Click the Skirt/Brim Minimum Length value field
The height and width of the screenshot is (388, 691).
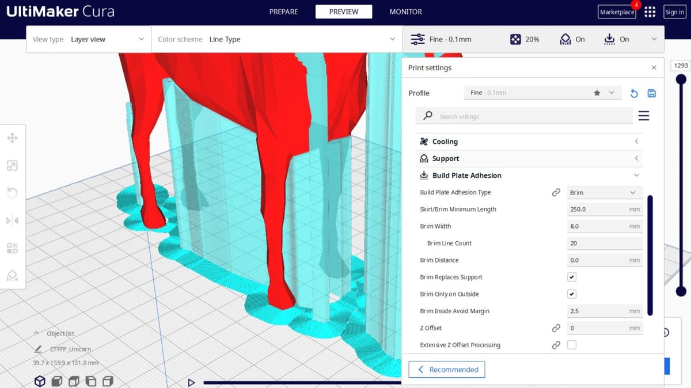click(605, 210)
